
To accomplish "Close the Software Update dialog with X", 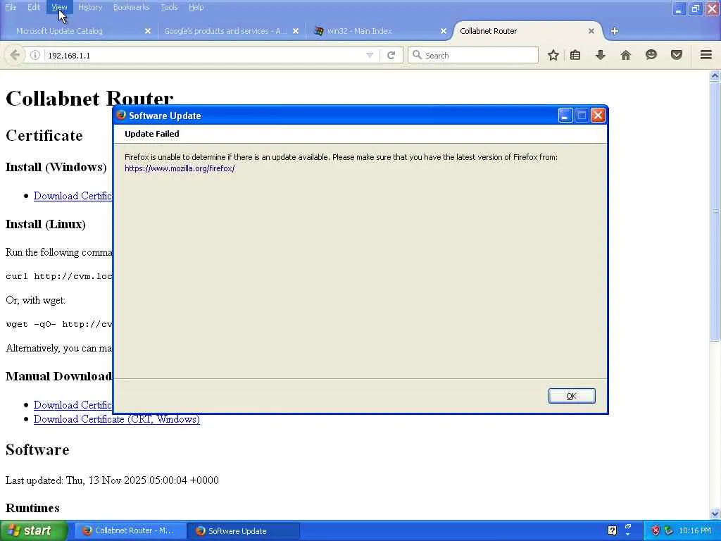I will click(x=598, y=116).
